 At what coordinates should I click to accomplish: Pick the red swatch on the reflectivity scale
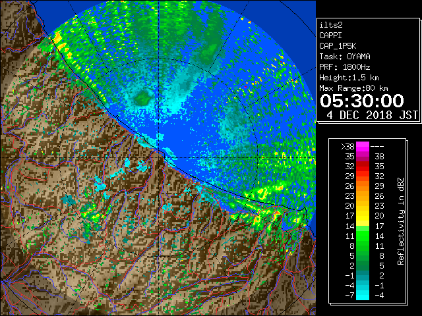pyautogui.click(x=363, y=167)
